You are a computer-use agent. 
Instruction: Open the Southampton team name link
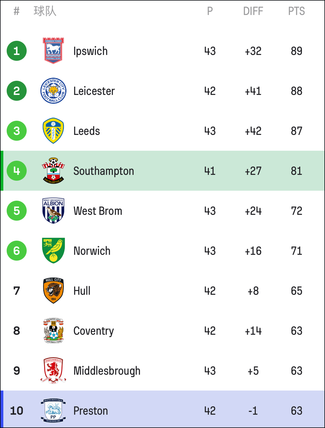point(104,171)
